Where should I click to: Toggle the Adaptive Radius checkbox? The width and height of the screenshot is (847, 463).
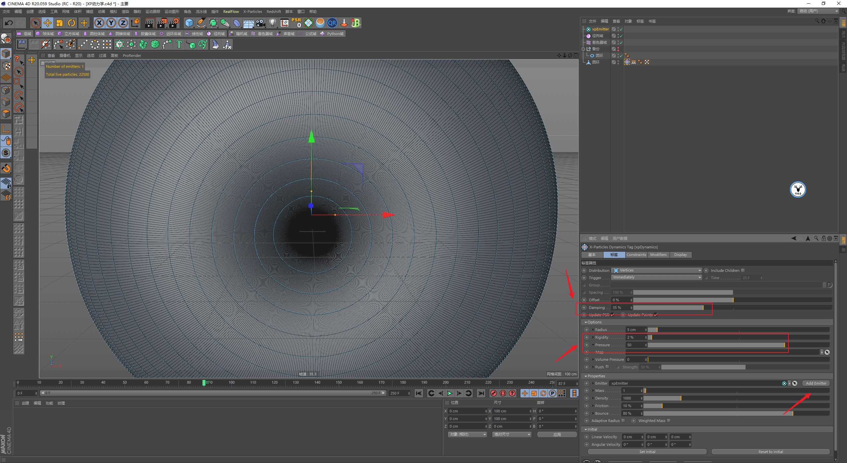(623, 421)
